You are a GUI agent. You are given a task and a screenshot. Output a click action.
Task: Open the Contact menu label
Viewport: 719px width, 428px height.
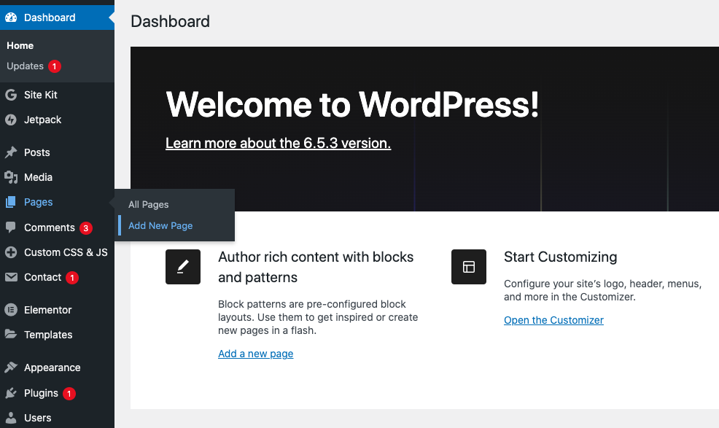pyautogui.click(x=42, y=277)
